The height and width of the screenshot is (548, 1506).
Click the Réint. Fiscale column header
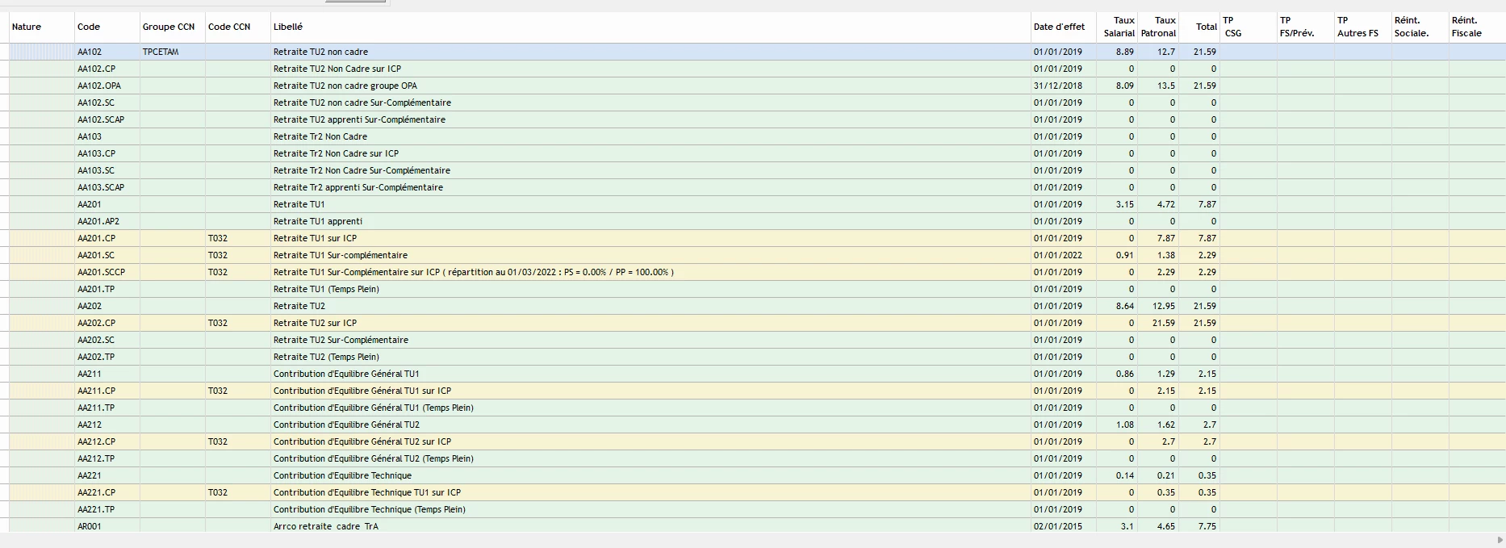pos(1477,27)
